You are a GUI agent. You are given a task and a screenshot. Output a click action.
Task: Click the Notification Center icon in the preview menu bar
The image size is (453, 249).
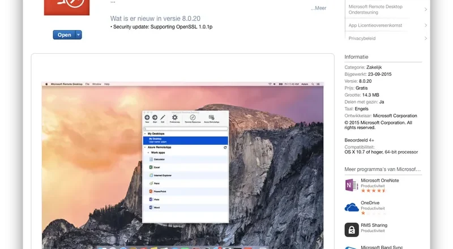coord(318,84)
